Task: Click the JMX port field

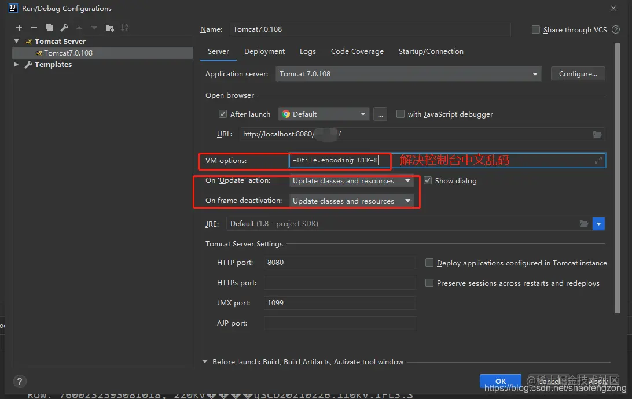Action: pos(340,303)
